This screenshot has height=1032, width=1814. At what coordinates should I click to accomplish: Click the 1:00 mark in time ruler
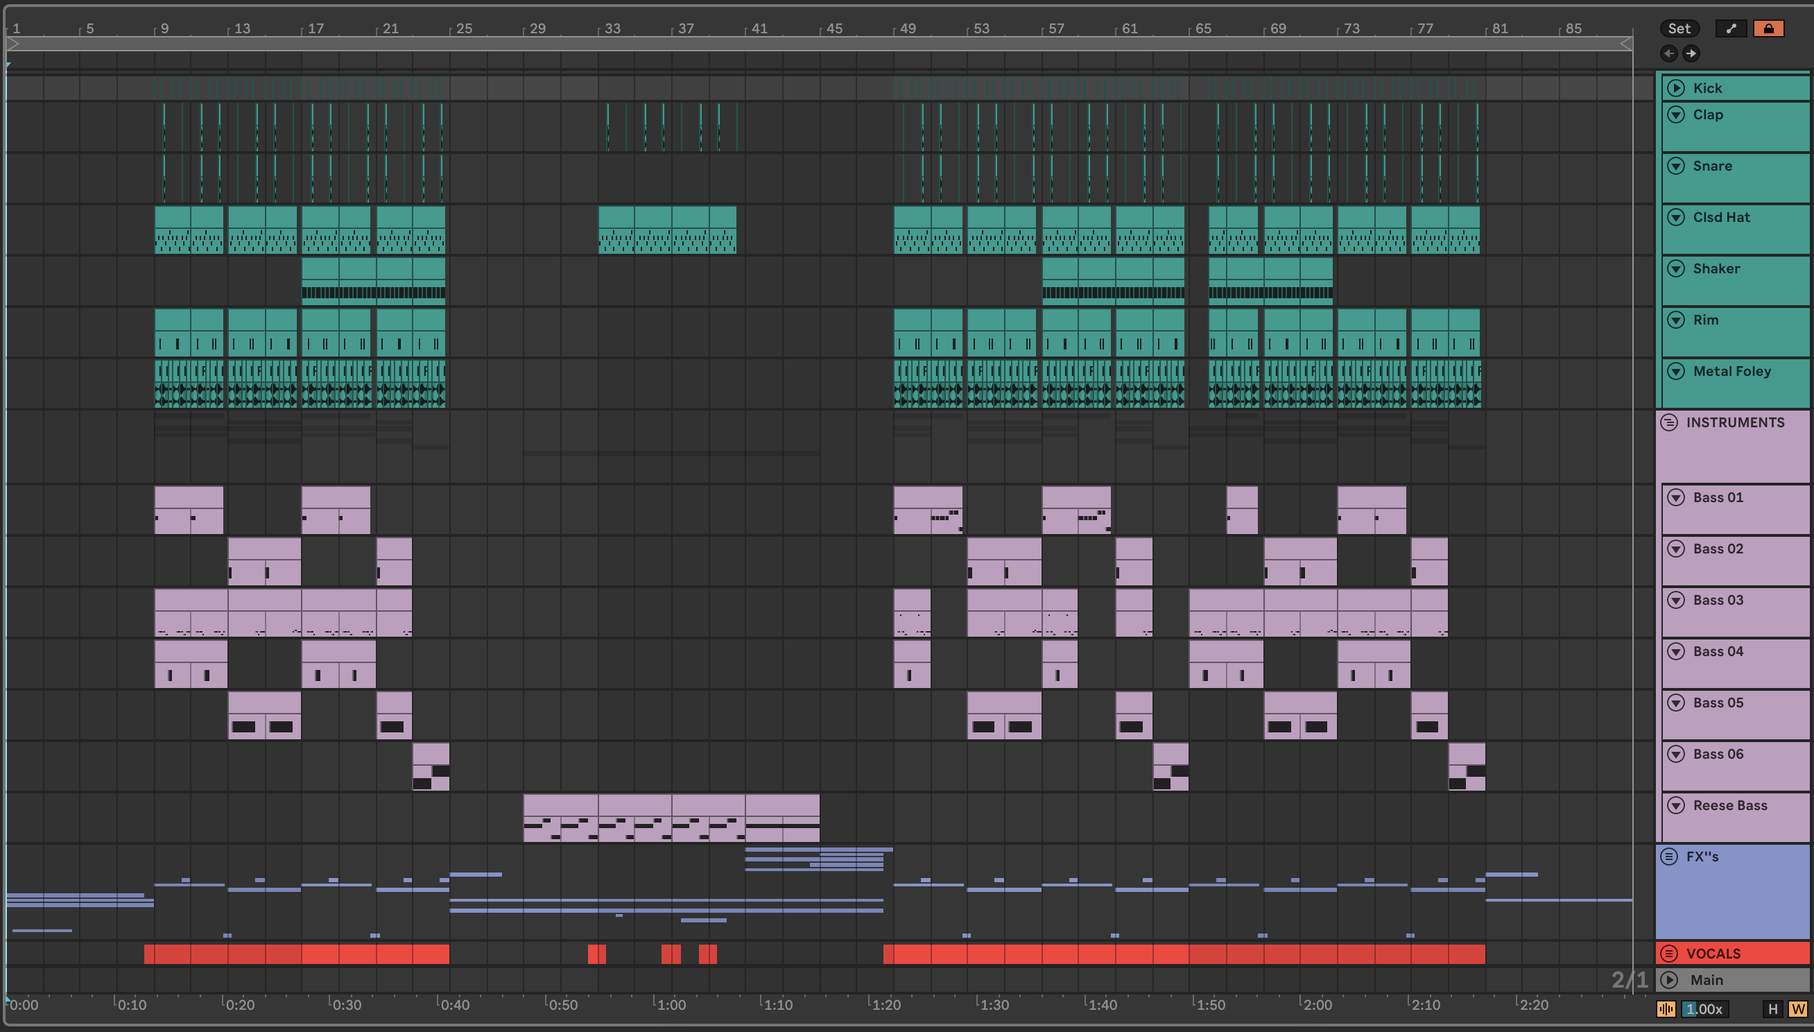point(671,1004)
